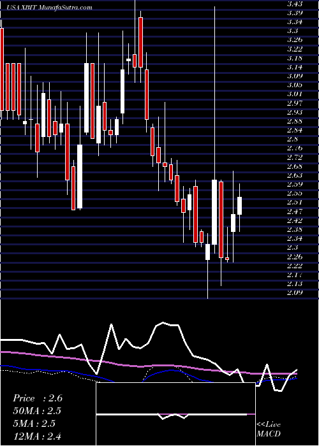Click the 3.05 price axis label
This screenshot has width=319, height=446.
coord(295,85)
